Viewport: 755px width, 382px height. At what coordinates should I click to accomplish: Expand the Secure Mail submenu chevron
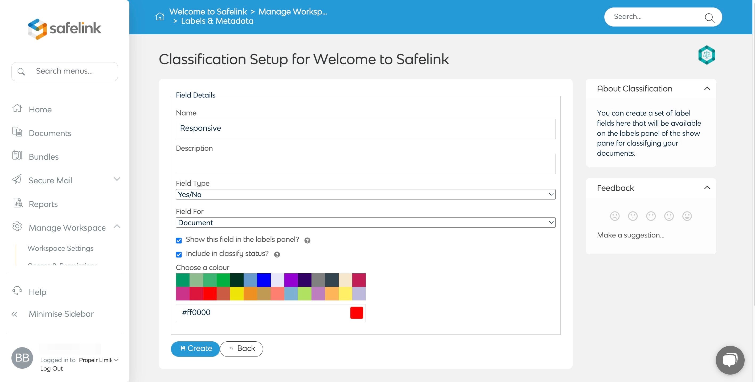117,179
